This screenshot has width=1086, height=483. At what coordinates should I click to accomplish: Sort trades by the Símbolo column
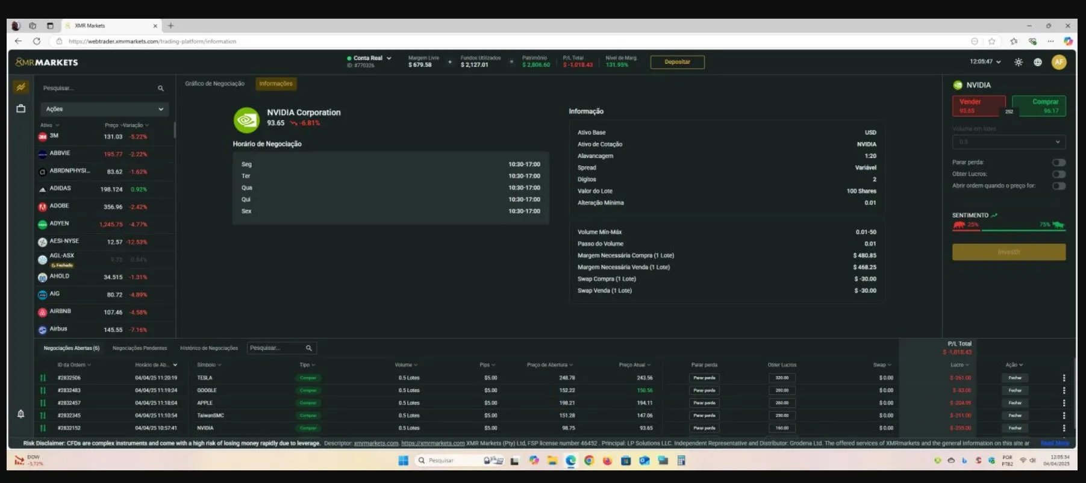[209, 365]
